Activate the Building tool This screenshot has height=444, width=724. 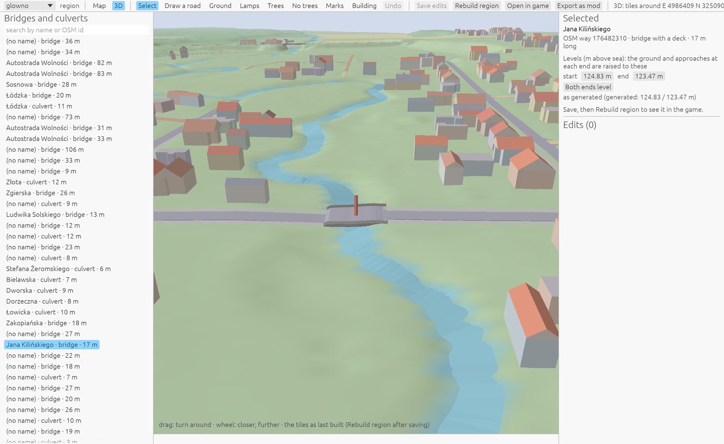(x=364, y=6)
